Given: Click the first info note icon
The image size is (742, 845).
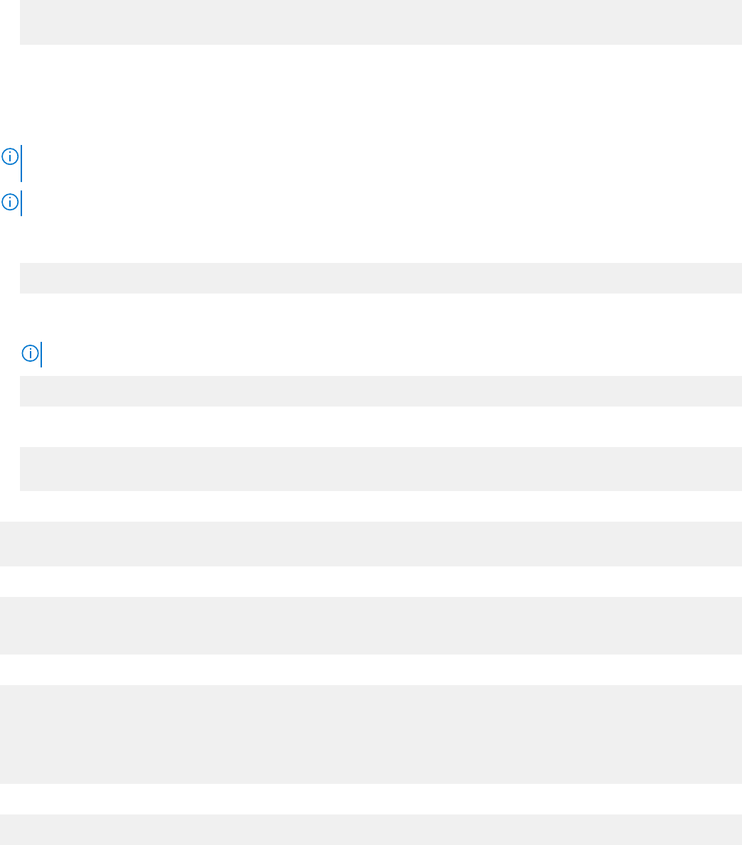Looking at the screenshot, I should pyautogui.click(x=10, y=157).
